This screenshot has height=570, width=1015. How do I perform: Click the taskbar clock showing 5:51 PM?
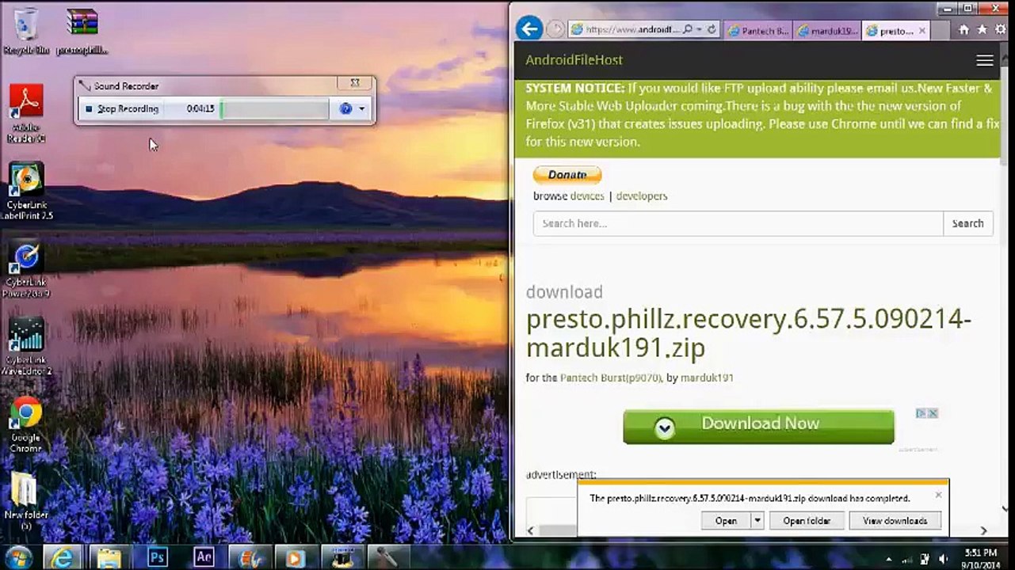tap(980, 558)
